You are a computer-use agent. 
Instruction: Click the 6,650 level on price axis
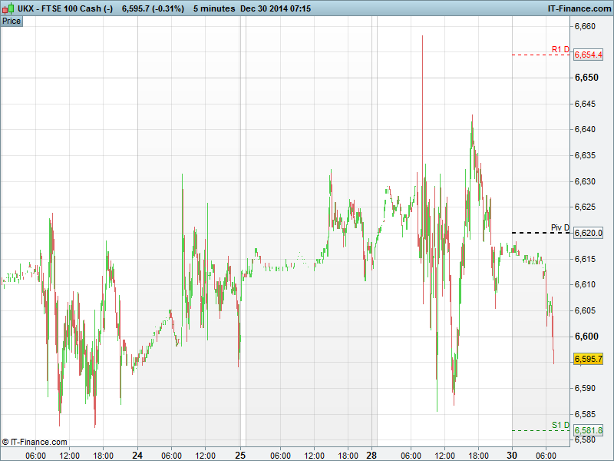click(x=586, y=78)
